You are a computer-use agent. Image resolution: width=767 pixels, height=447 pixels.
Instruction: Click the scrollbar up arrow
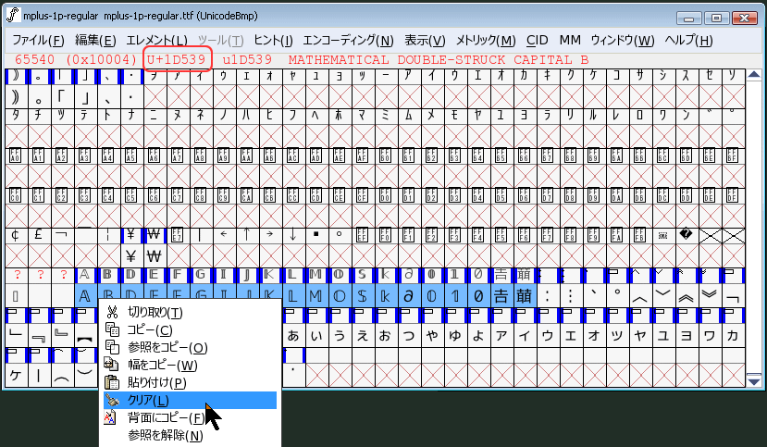click(x=754, y=75)
